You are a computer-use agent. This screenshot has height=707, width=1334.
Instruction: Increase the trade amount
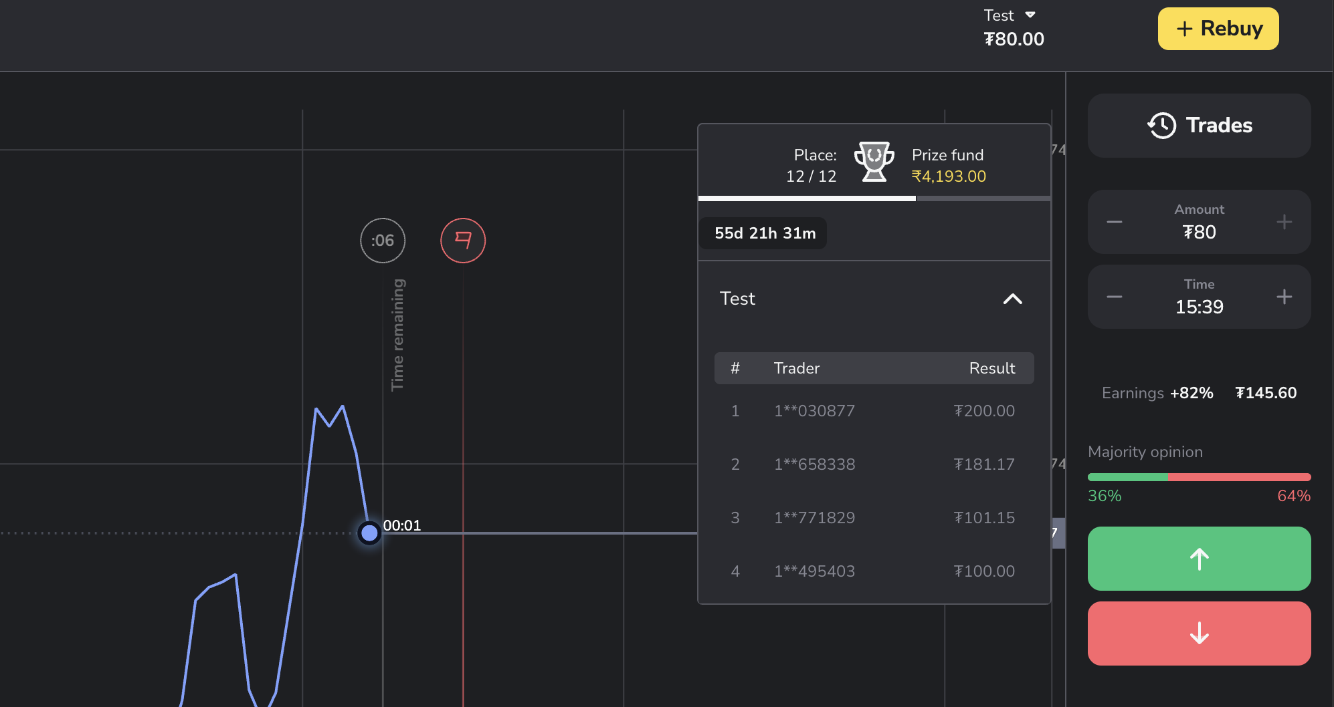1284,222
